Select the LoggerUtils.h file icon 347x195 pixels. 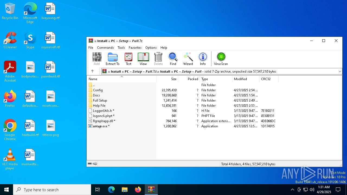(x=91, y=110)
